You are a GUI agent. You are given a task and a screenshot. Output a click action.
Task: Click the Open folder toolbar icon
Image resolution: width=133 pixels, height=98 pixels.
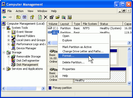tap(58, 17)
